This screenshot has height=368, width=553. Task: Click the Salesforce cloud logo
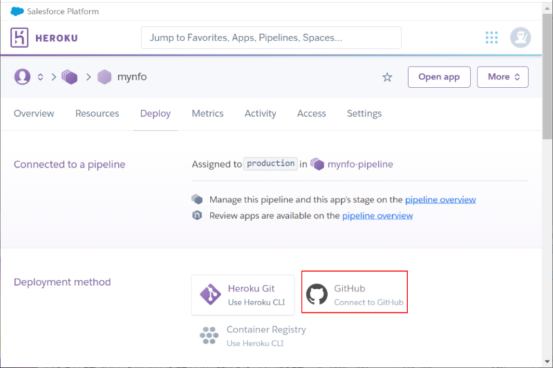pos(17,11)
